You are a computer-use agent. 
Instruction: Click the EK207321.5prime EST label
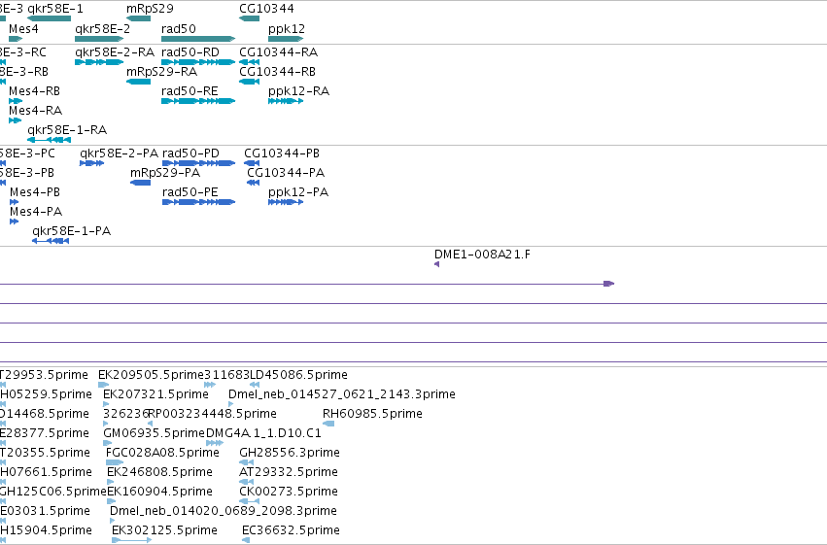click(x=156, y=394)
